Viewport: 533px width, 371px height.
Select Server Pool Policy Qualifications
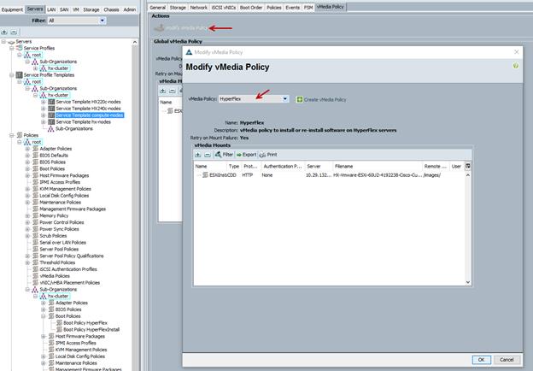click(x=72, y=256)
